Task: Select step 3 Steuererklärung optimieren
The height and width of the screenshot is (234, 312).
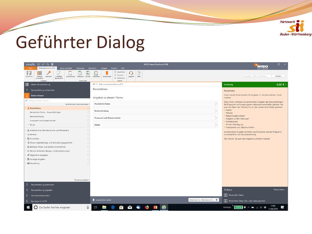Action: point(57,185)
